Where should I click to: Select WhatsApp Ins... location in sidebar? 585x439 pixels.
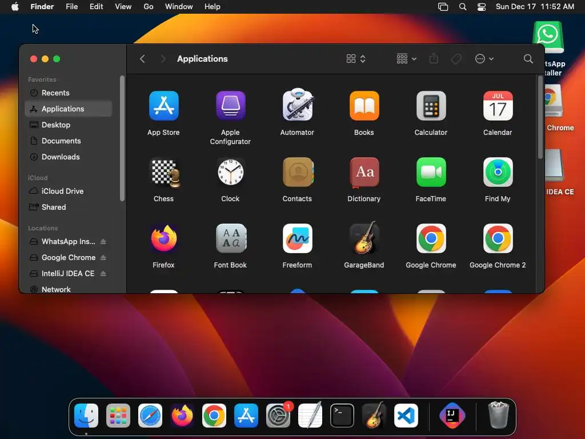tap(69, 242)
